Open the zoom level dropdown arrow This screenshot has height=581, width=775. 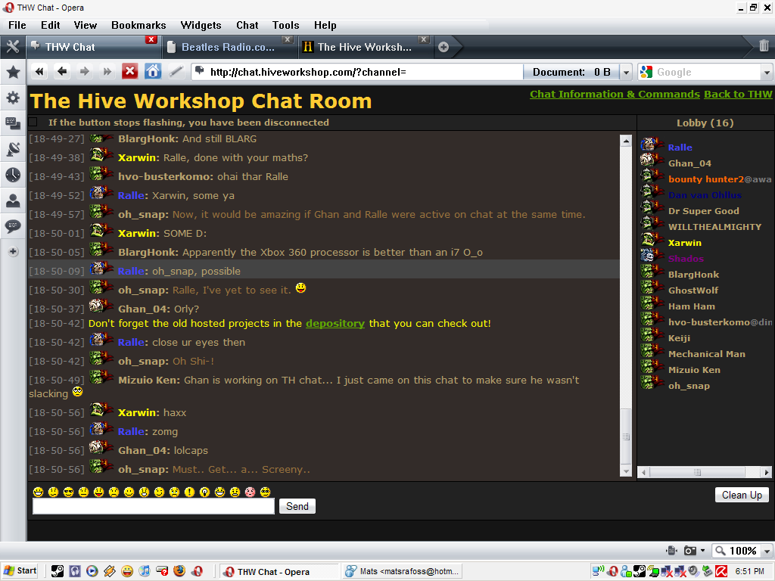pyautogui.click(x=767, y=551)
